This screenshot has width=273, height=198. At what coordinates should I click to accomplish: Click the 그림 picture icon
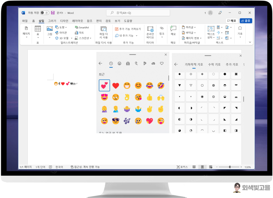pos(50,29)
